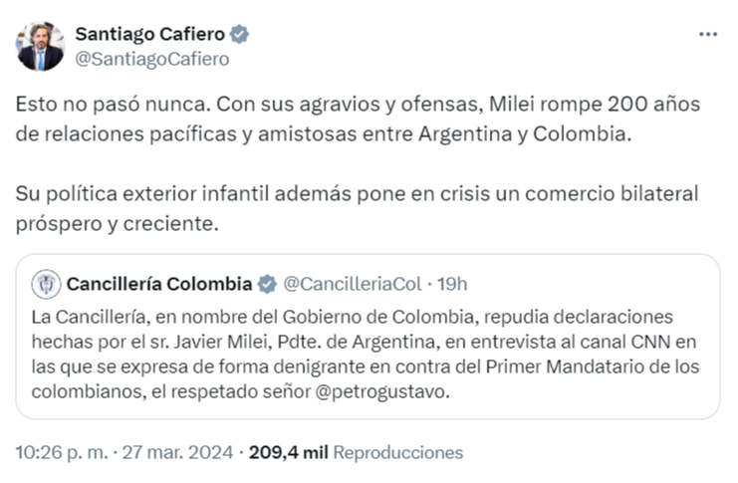The image size is (738, 483).
Task: Go to the @SantiagoCafiero handle
Action: pos(152,59)
